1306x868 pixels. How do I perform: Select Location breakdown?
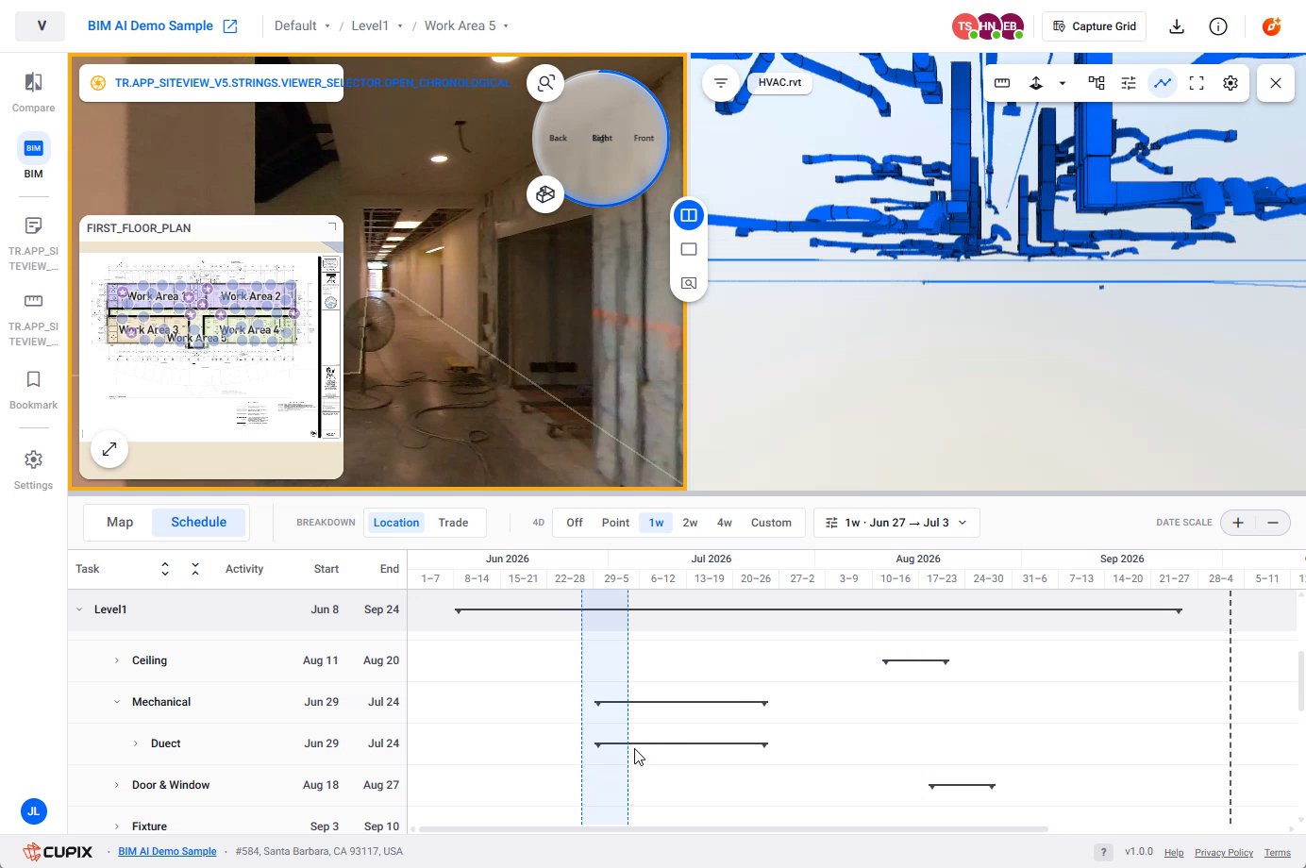(395, 523)
